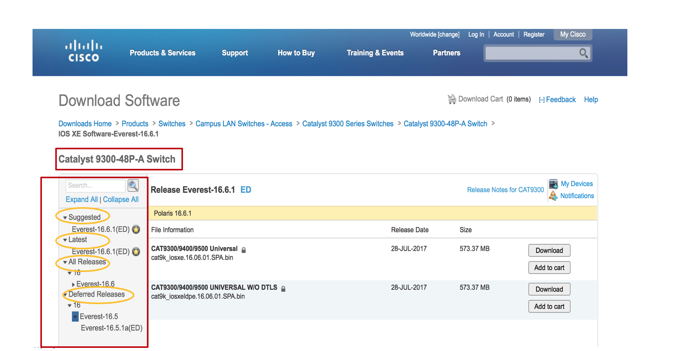
Task: Click lock icon next to UNIVERSAL W/O DTLS
Action: pyautogui.click(x=283, y=288)
